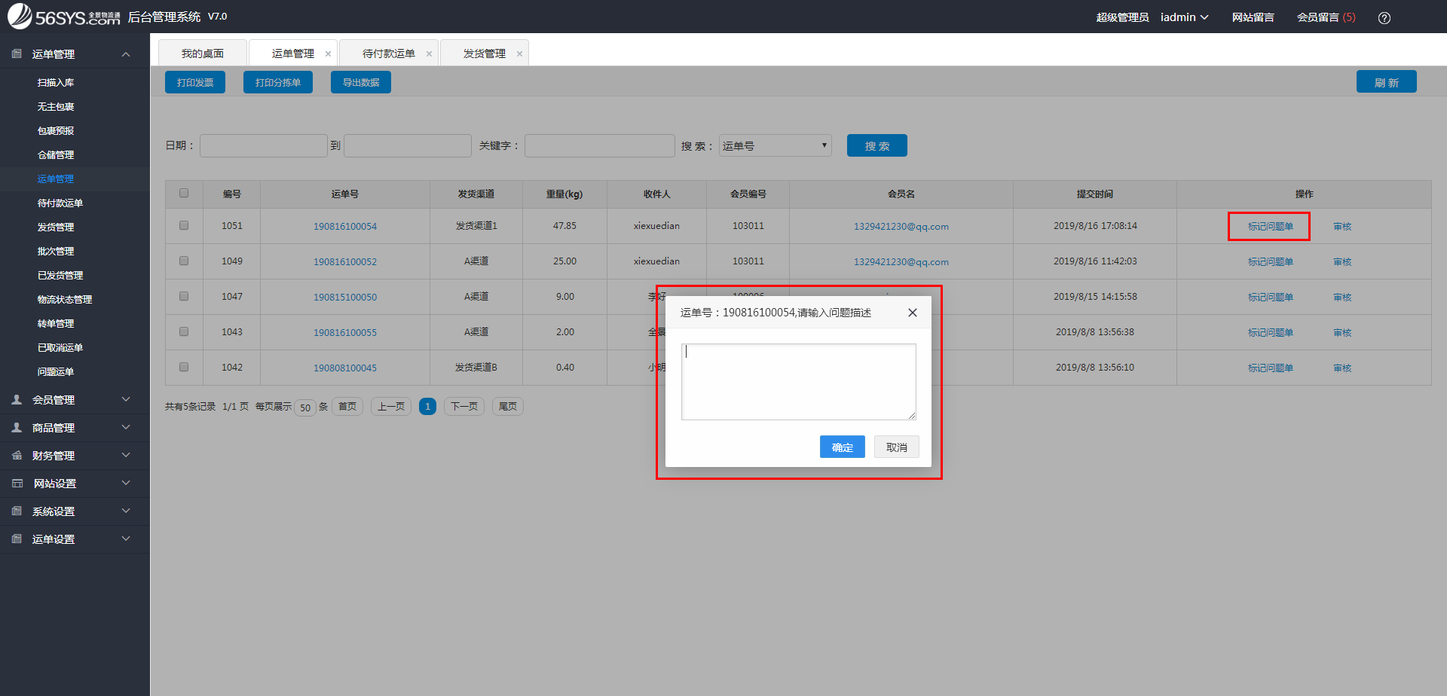Click inside the problem description textarea
This screenshot has width=1447, height=696.
(x=797, y=381)
